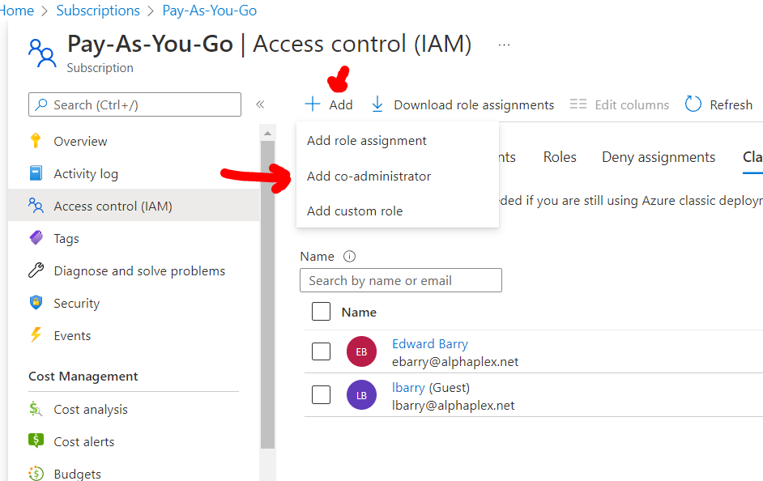Viewport: 763px width, 481px height.
Task: Choose Add co-administrator from dropdown
Action: pos(369,176)
